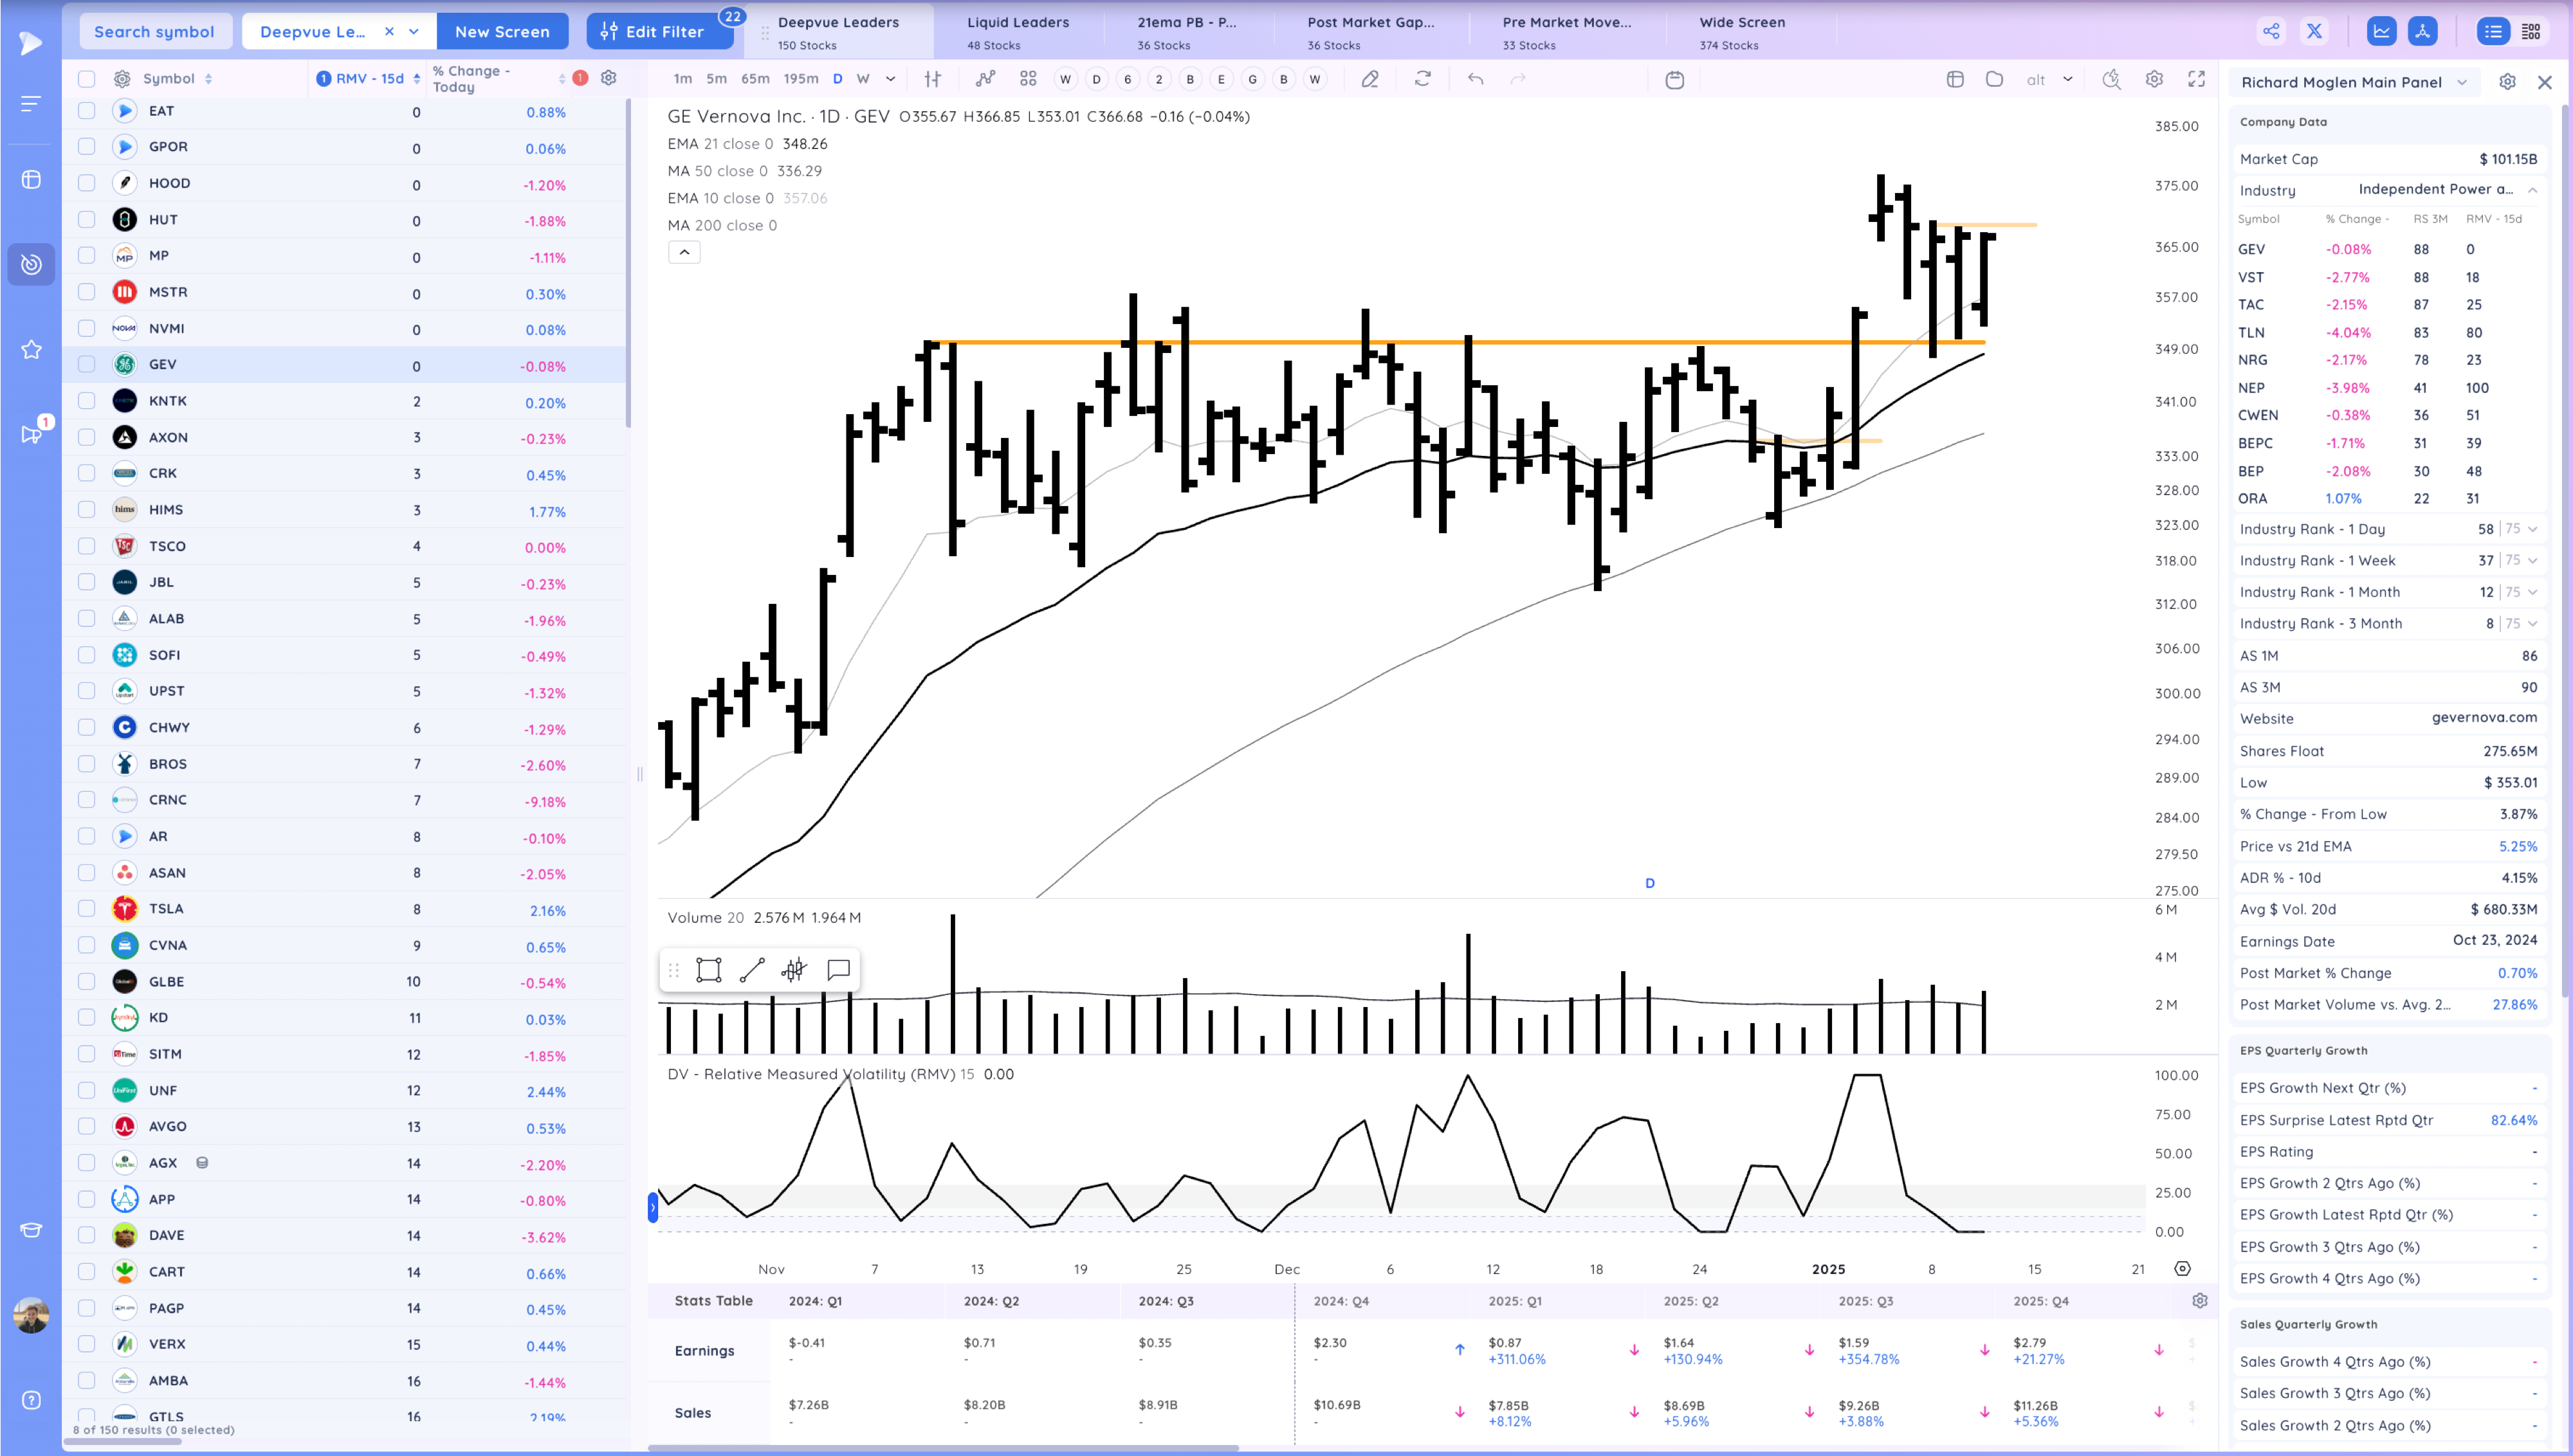Open the indicators icon in chart toolbar
The height and width of the screenshot is (1456, 2573).
985,79
